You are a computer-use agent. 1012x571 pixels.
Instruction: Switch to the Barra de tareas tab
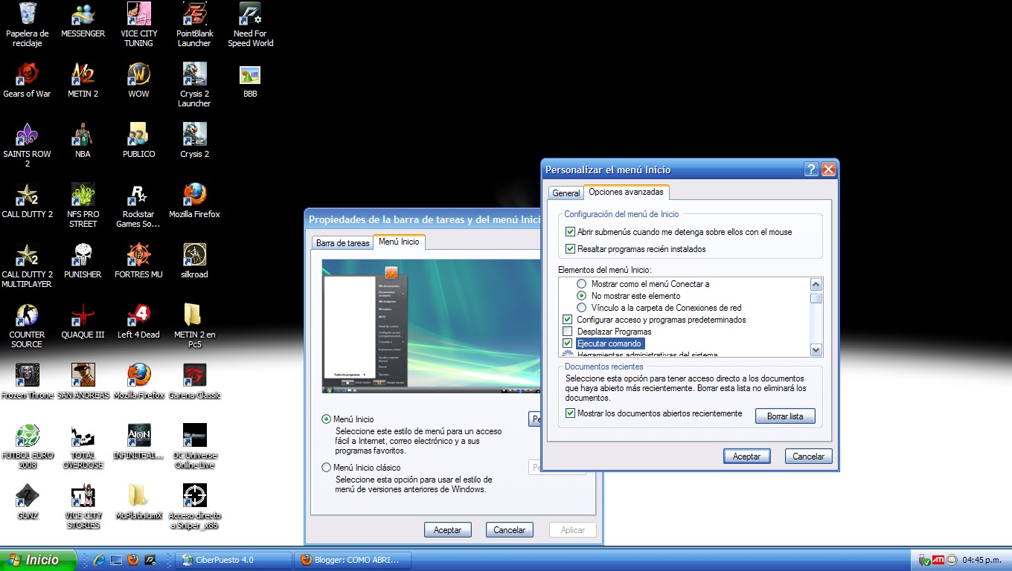(342, 243)
